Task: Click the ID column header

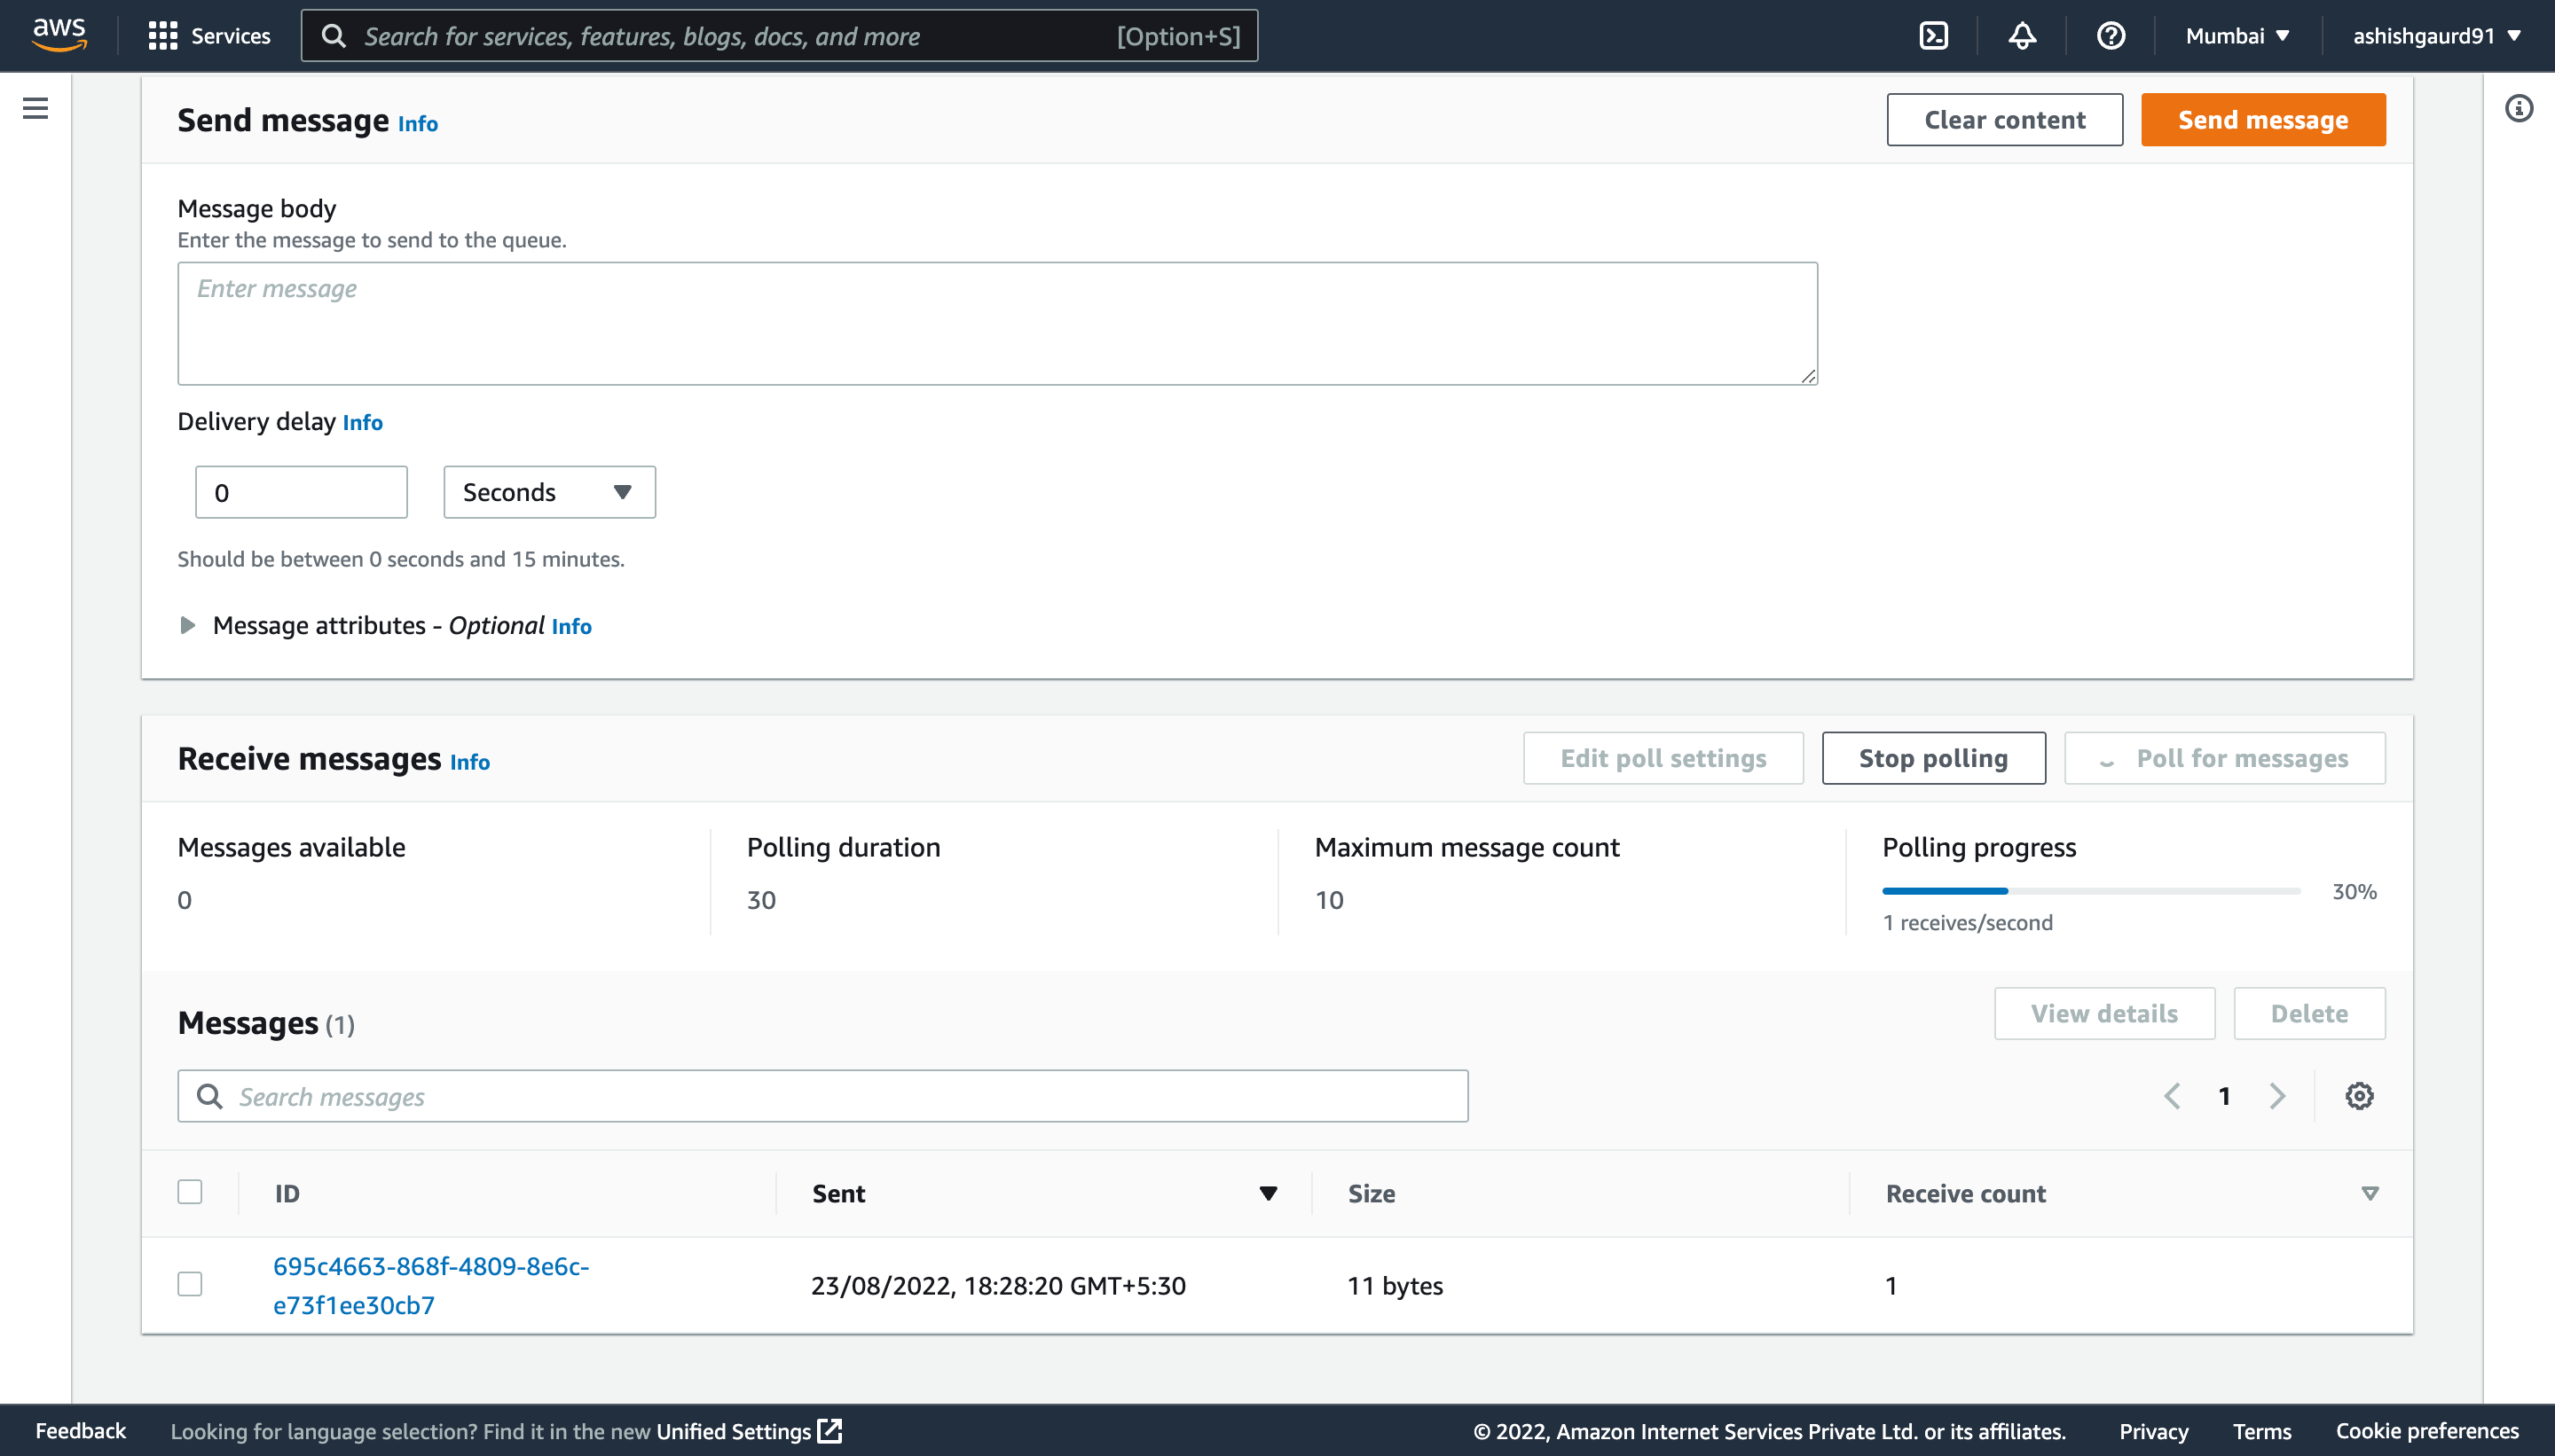Action: click(x=287, y=1193)
